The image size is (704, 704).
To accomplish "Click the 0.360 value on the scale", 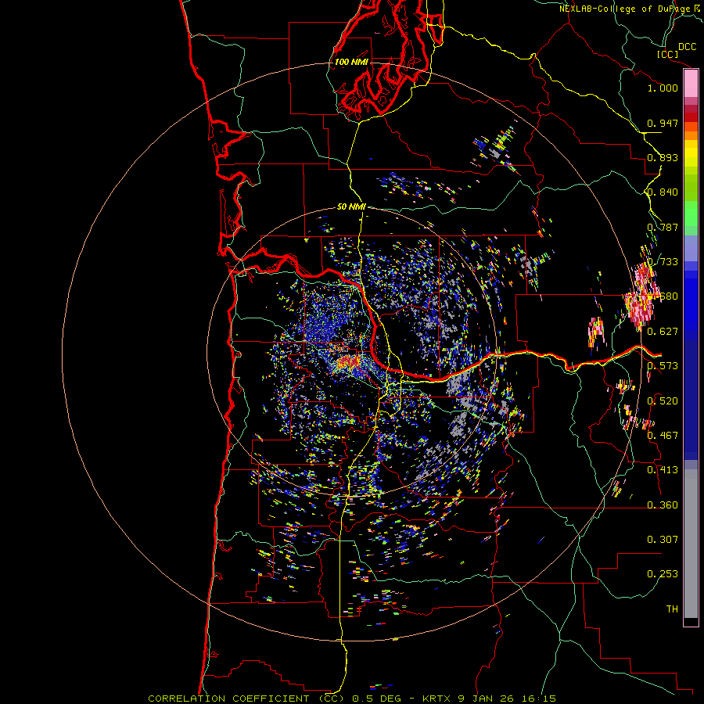I will pyautogui.click(x=663, y=505).
